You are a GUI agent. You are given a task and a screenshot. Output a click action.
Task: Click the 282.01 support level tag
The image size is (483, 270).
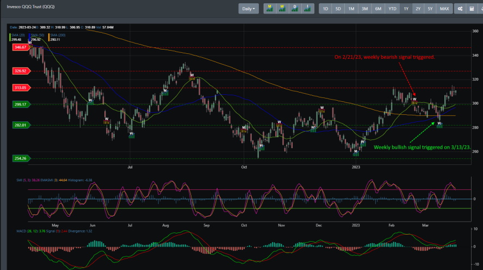click(x=21, y=125)
